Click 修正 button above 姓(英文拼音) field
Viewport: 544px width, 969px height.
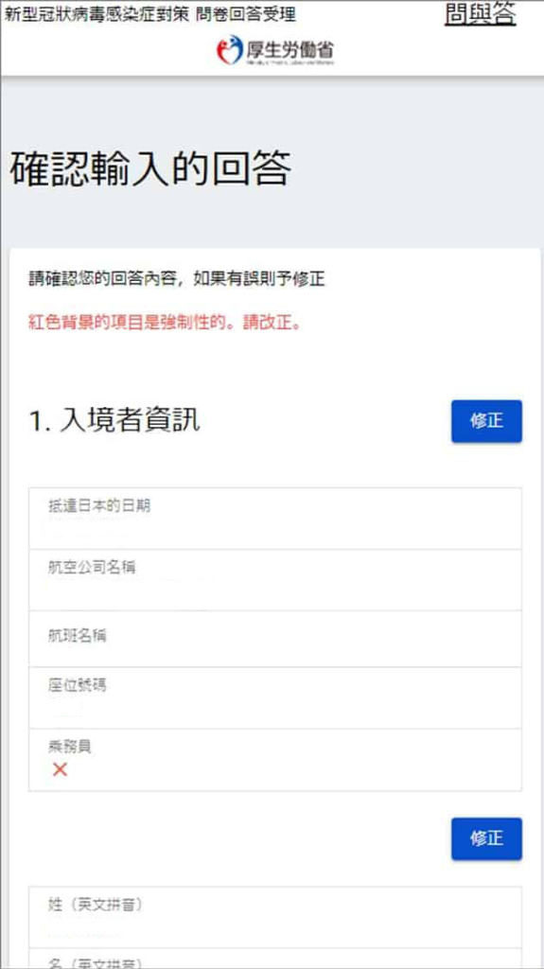486,838
